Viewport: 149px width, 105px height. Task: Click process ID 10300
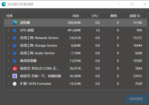pyautogui.click(x=138, y=61)
